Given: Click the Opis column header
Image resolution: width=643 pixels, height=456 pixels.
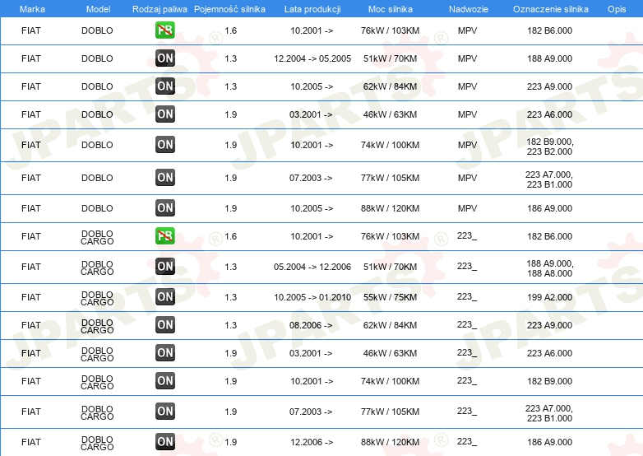Looking at the screenshot, I should tap(617, 9).
